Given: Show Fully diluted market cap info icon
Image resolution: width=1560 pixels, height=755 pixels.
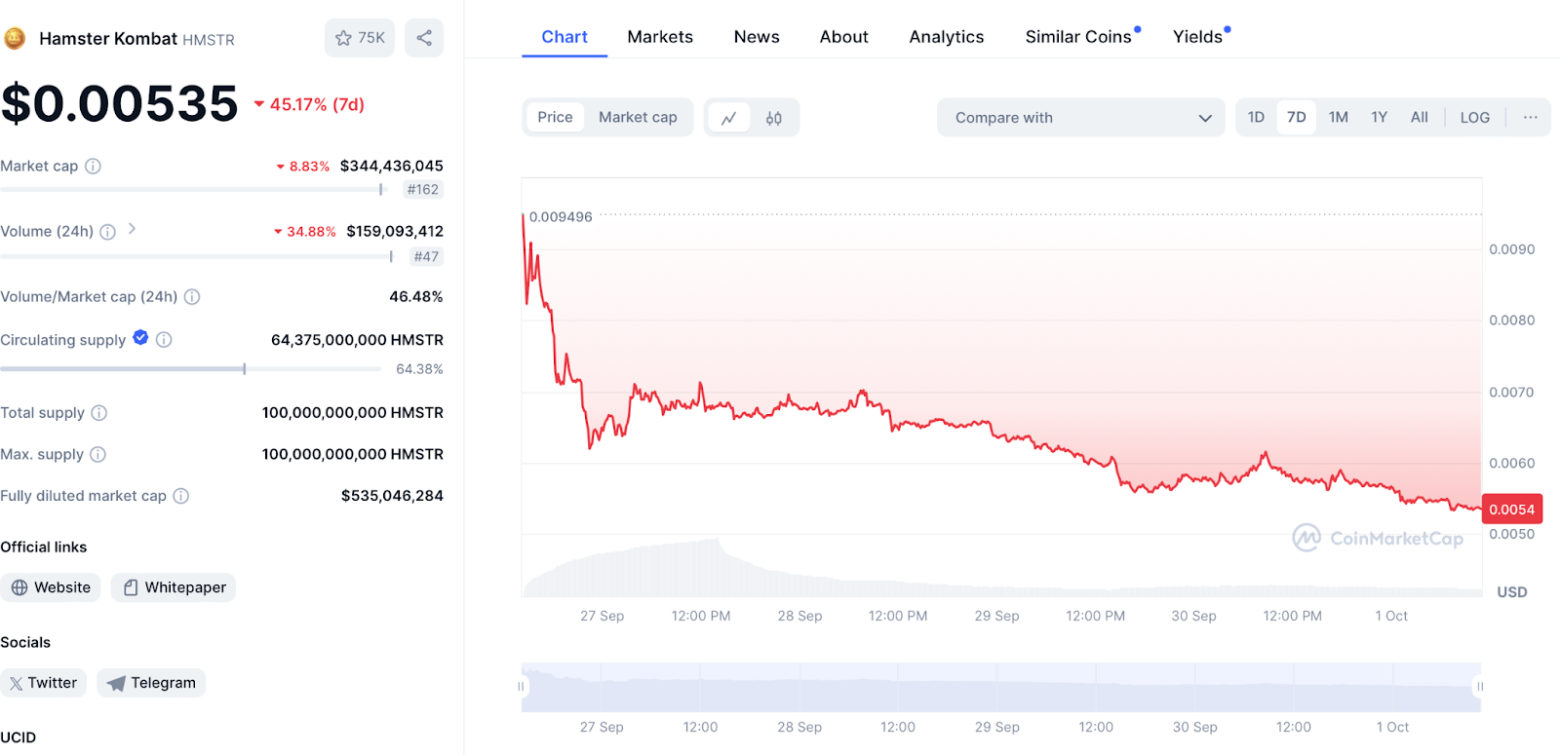Looking at the screenshot, I should point(181,496).
